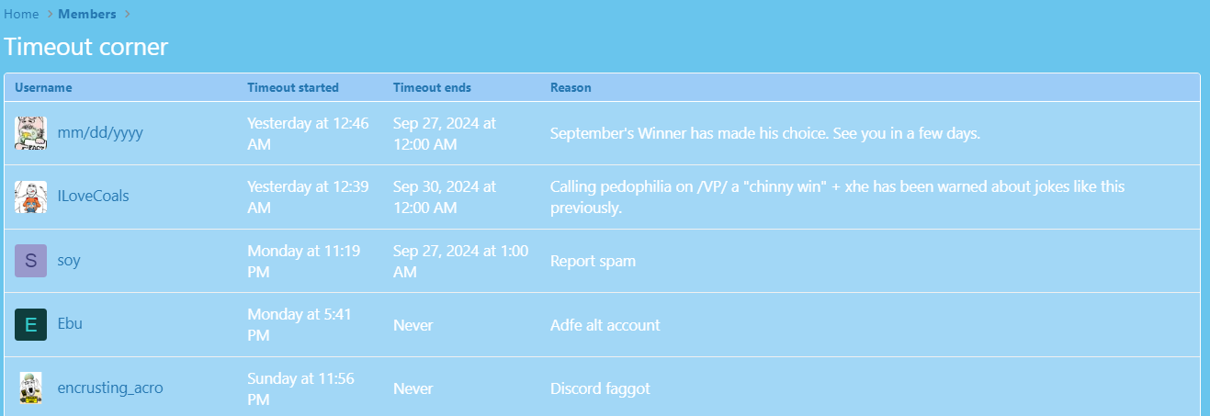Click the Report spam reason text
This screenshot has height=416, width=1210.
593,261
